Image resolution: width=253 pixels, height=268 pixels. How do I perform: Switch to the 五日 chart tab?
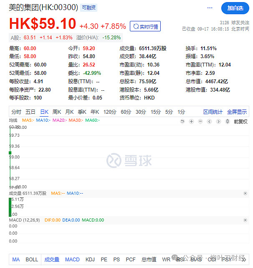click(x=30, y=112)
